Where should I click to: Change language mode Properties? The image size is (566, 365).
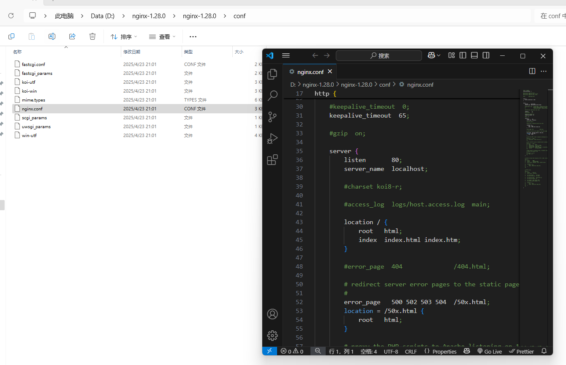[x=441, y=351]
